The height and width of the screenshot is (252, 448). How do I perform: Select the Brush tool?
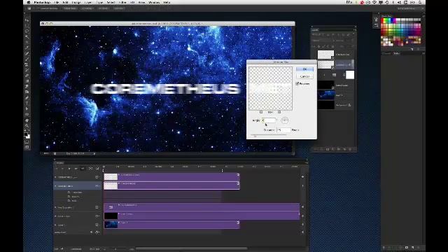click(x=27, y=59)
